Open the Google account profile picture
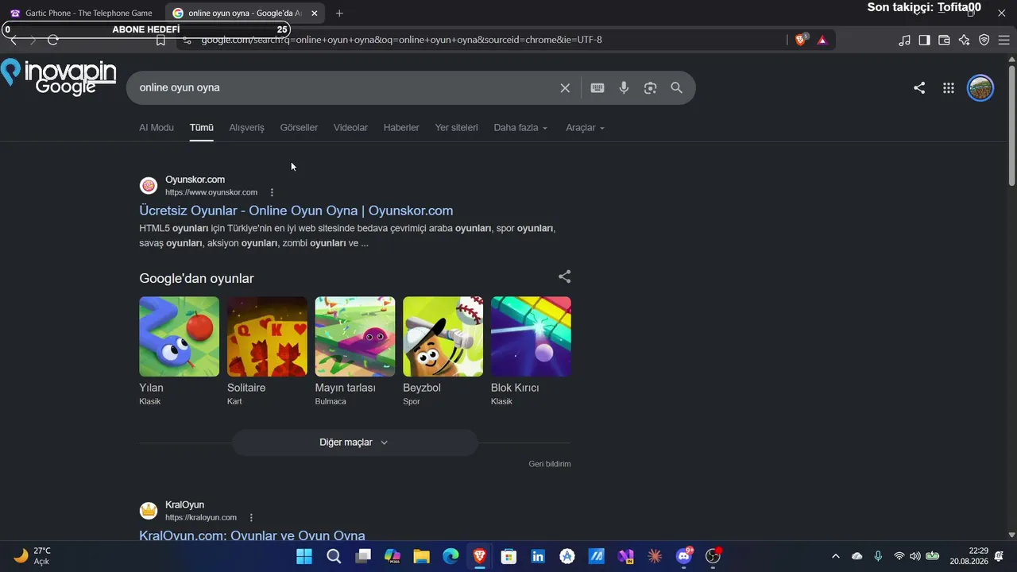This screenshot has height=572, width=1017. 980,88
